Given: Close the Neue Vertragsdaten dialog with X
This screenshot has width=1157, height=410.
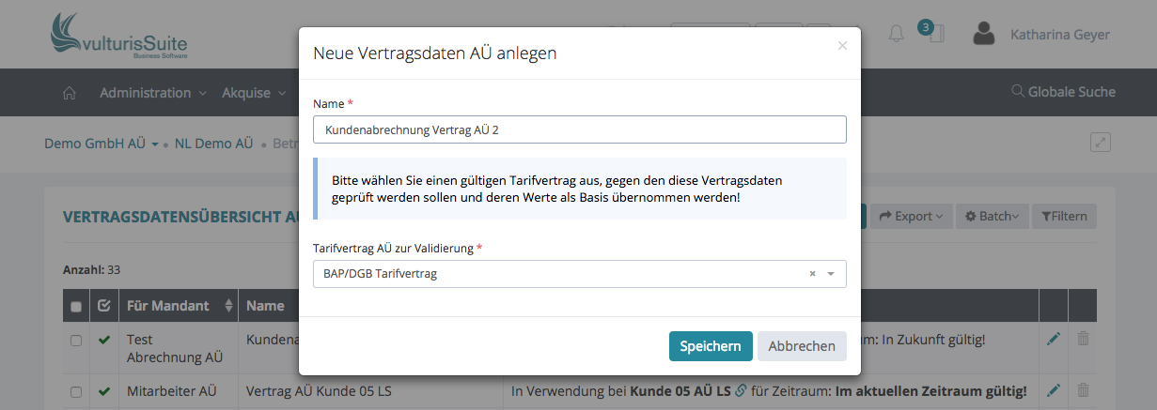Looking at the screenshot, I should pyautogui.click(x=842, y=45).
